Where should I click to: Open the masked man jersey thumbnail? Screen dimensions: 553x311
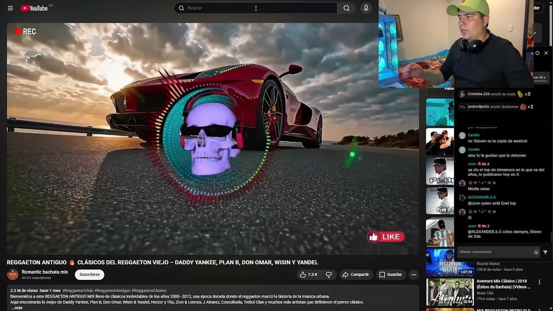(440, 233)
